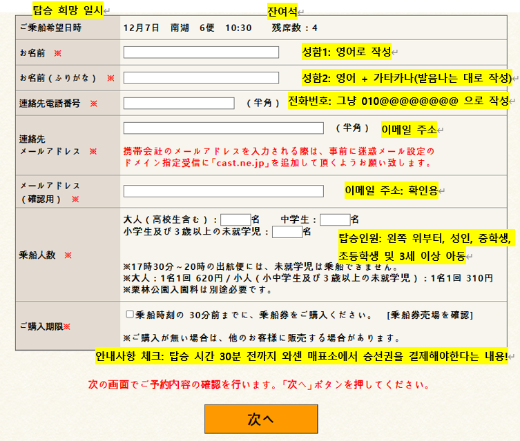Check the 乗船時刻の30分前までに purchase deadline checkbox
Image resolution: width=520 pixels, height=441 pixels.
[130, 314]
